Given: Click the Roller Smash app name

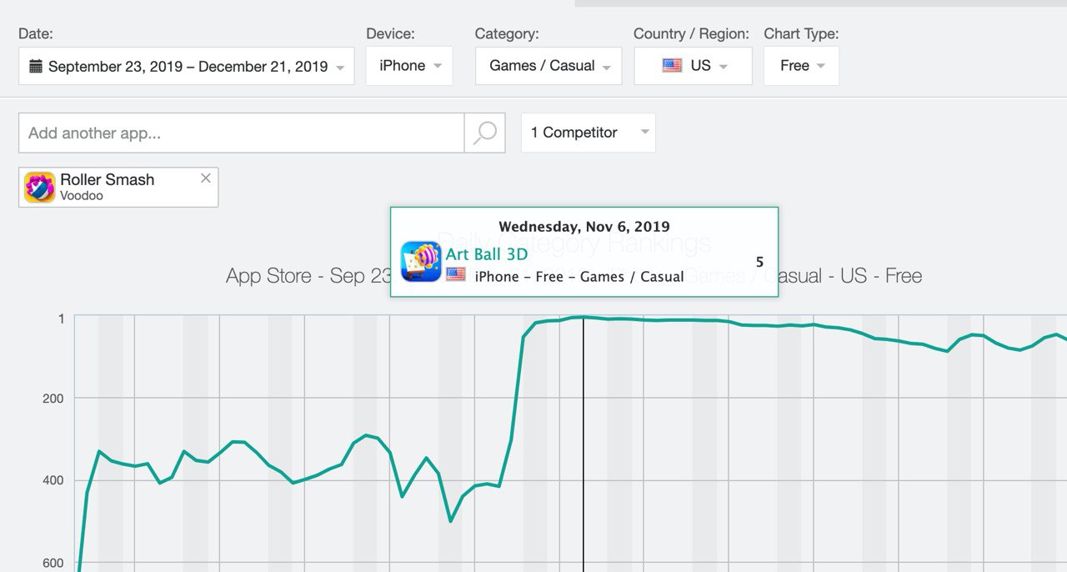Looking at the screenshot, I should coord(107,179).
